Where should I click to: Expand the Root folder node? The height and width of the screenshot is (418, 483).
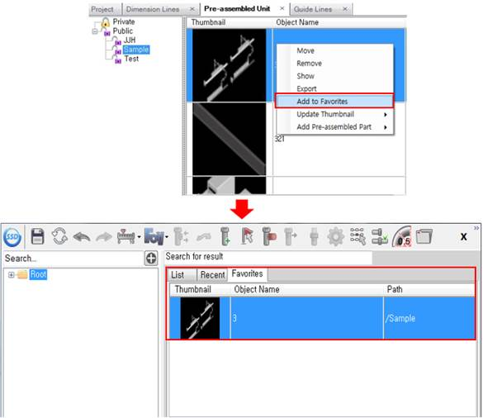[11, 274]
